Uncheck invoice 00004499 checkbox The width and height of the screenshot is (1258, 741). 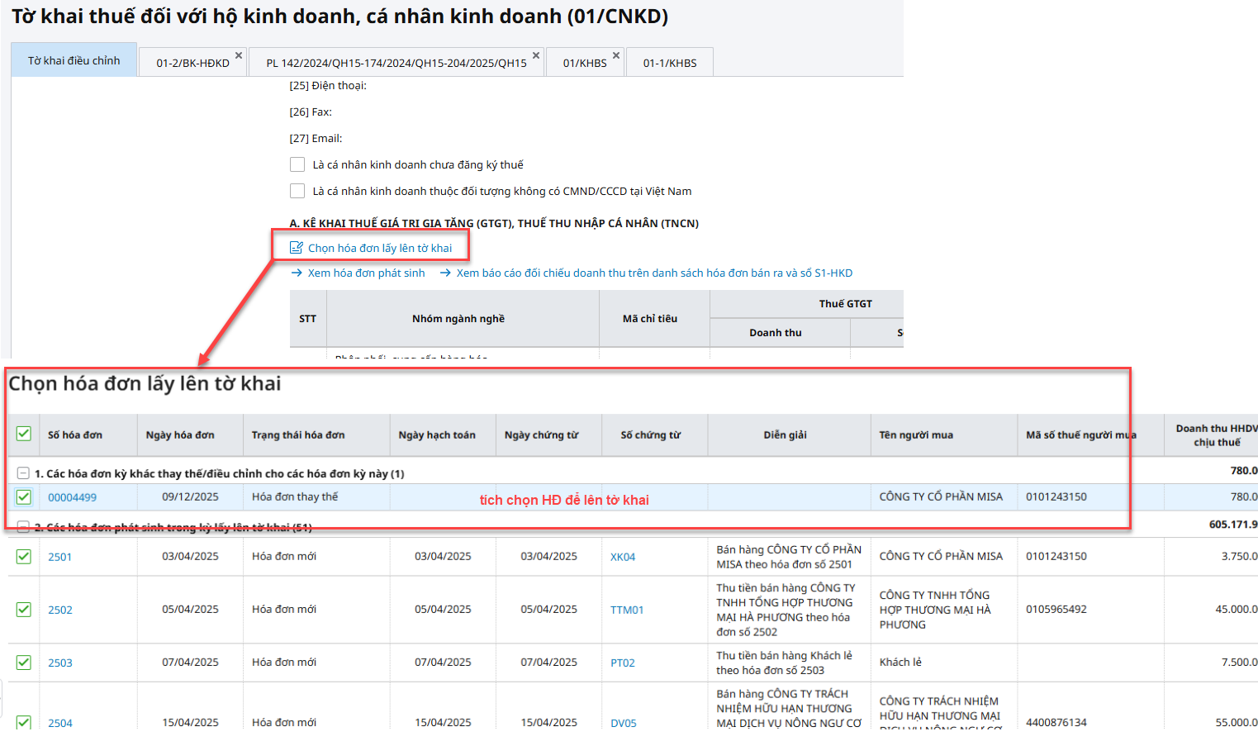pyautogui.click(x=23, y=497)
